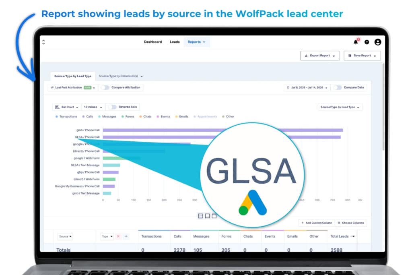The image size is (412, 275).
Task: Click Messages column header
Action: pyautogui.click(x=201, y=236)
